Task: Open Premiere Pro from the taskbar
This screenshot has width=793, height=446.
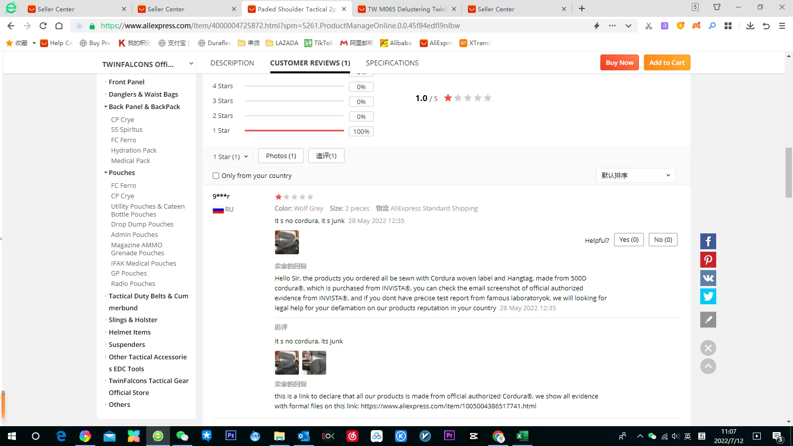Action: point(450,436)
